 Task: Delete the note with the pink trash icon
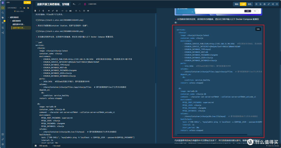[x=85, y=4]
